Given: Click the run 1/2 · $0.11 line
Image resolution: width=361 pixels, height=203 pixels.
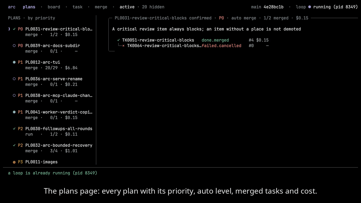Looking at the screenshot, I should (51, 134).
